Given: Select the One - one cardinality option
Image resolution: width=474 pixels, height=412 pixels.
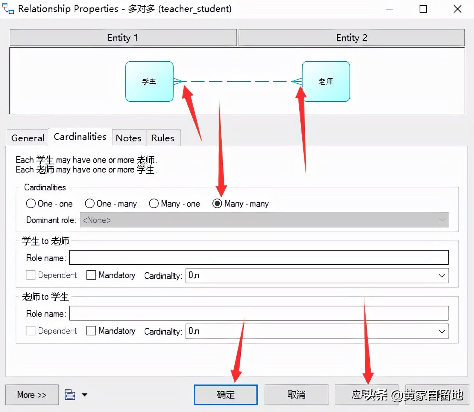Looking at the screenshot, I should pyautogui.click(x=31, y=203).
